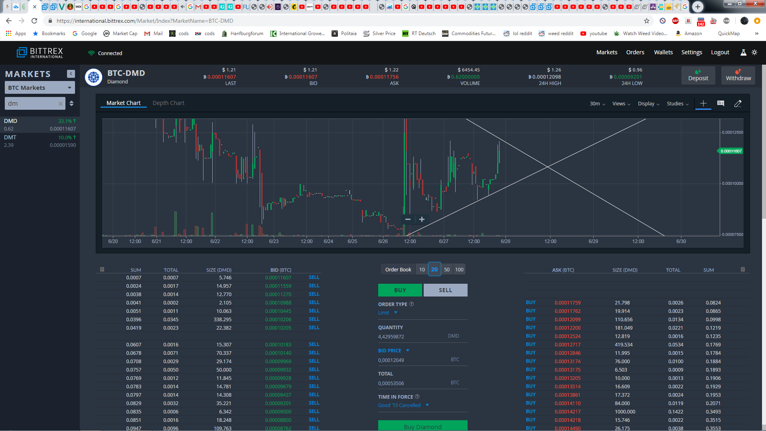Expand the 30m interval dropdown
Screen dimensions: 766x431
point(597,104)
